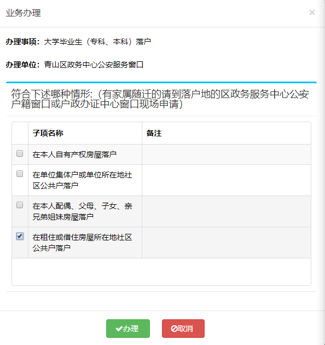Click the prohibition circle icon on the 取消 button
Viewport: 325px width, 345px height.
pos(174,329)
